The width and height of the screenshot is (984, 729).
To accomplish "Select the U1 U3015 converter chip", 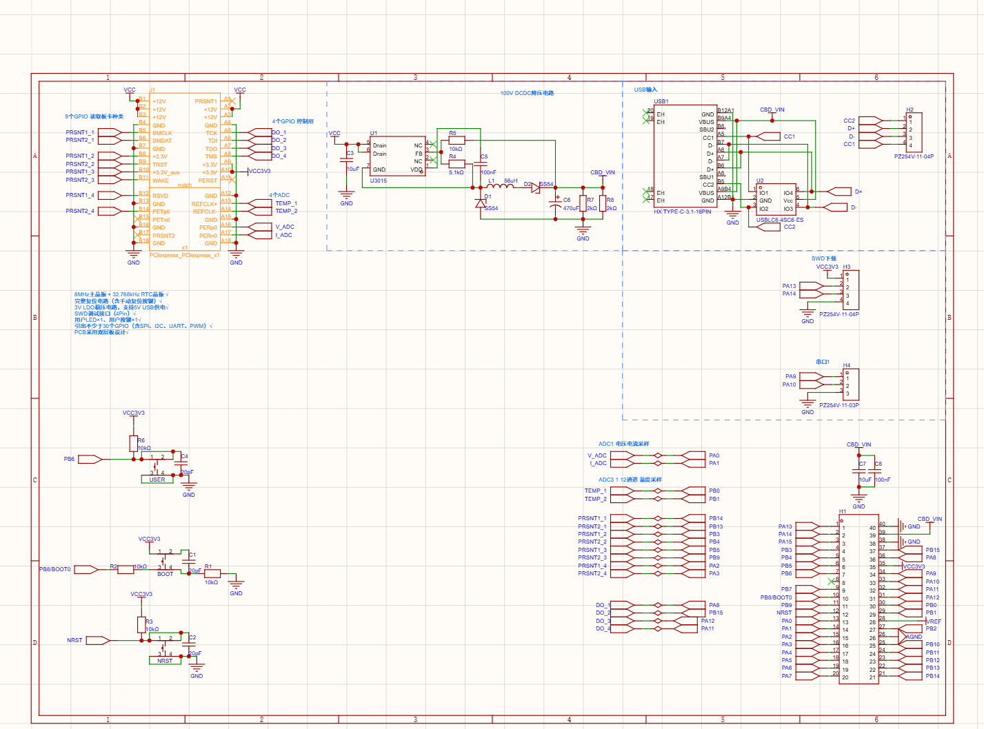I will [x=398, y=156].
